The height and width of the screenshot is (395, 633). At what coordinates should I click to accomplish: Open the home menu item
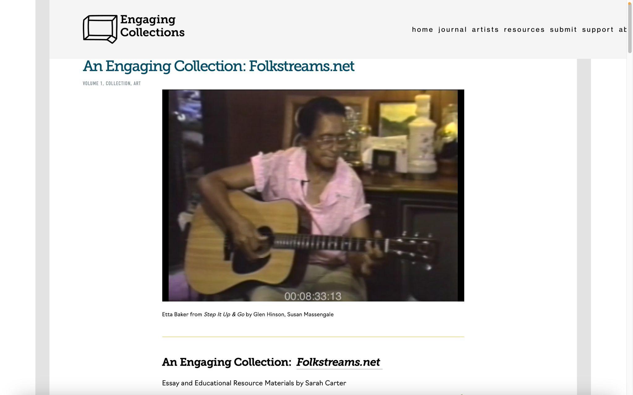[x=423, y=30]
